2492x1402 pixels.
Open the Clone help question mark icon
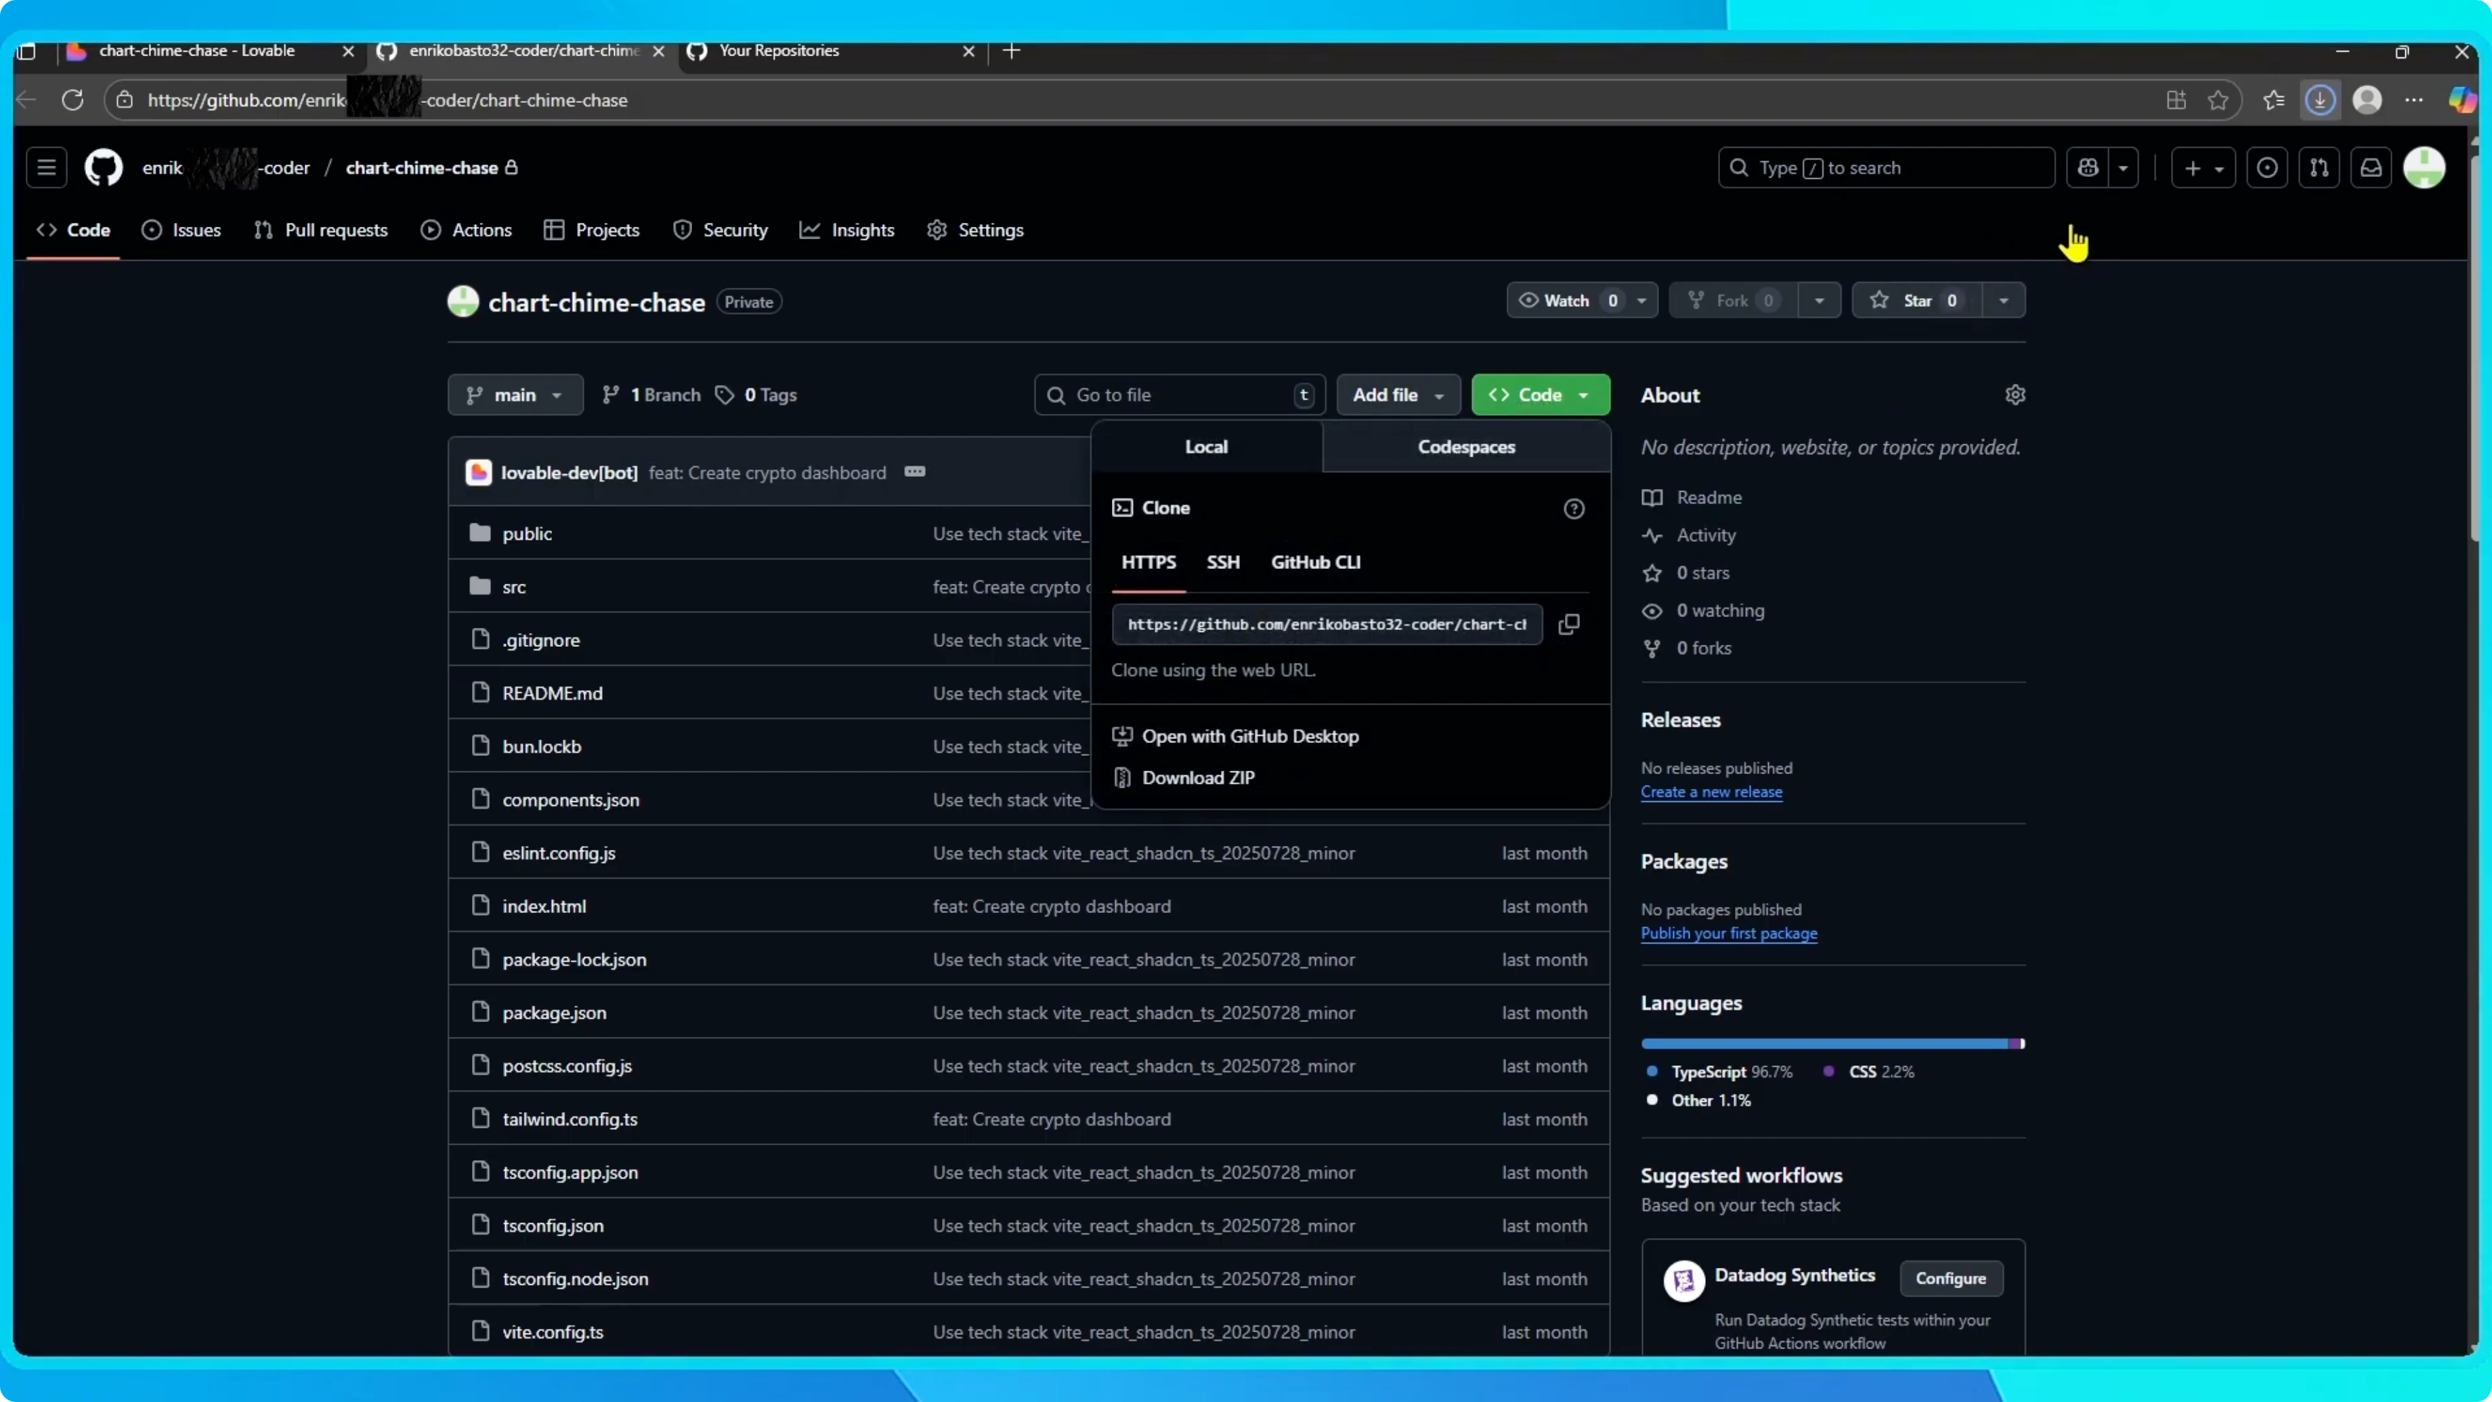pyautogui.click(x=1574, y=509)
